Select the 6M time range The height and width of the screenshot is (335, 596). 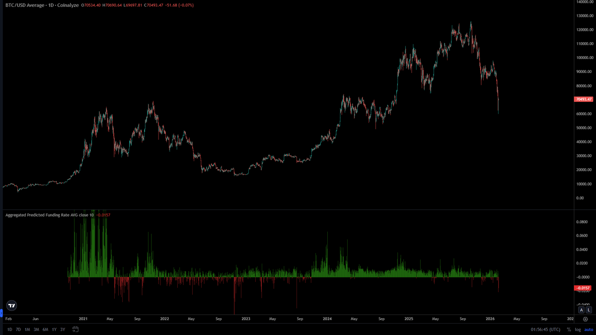[45, 330]
